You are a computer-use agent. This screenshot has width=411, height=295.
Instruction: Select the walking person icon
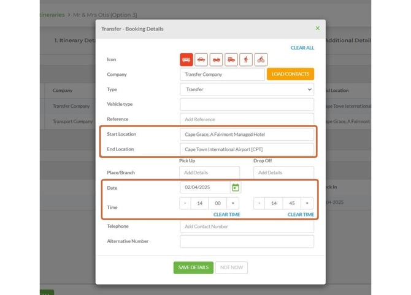tap(246, 59)
